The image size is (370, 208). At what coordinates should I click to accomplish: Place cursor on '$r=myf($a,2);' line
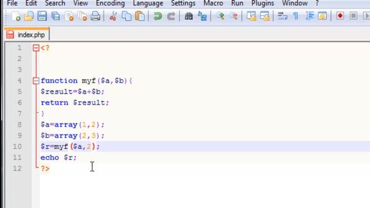tap(71, 146)
